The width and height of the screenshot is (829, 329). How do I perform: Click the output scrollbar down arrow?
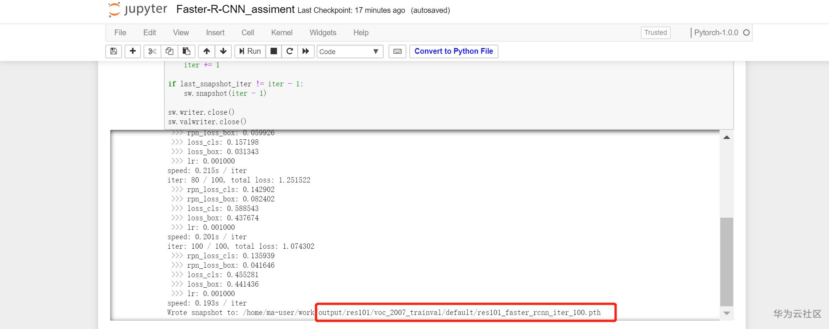726,313
